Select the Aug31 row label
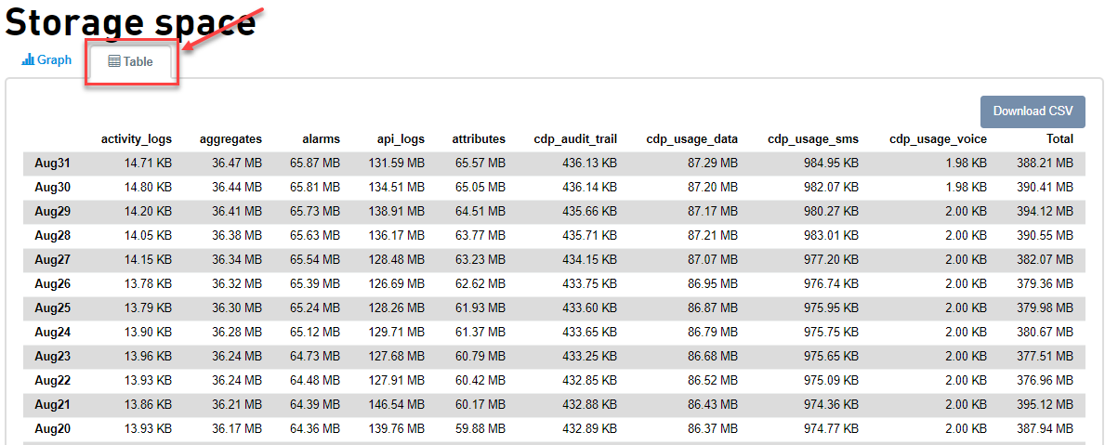 tap(52, 164)
